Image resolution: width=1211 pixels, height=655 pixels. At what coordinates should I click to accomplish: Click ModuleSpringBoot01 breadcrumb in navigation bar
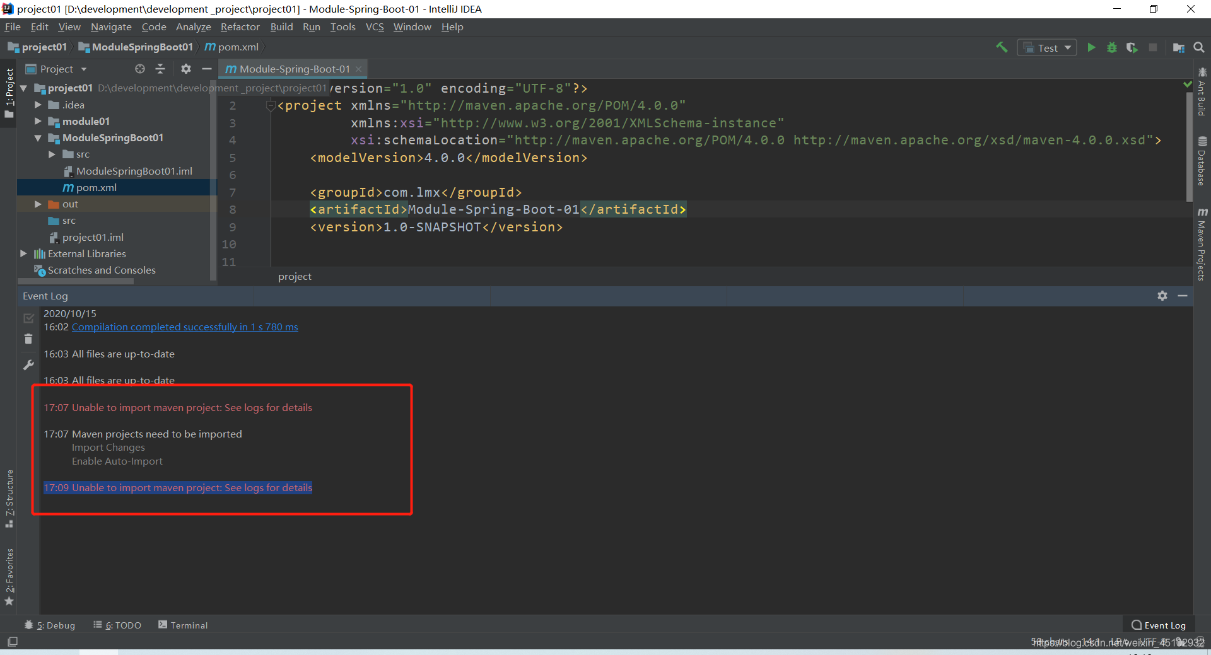pyautogui.click(x=136, y=47)
